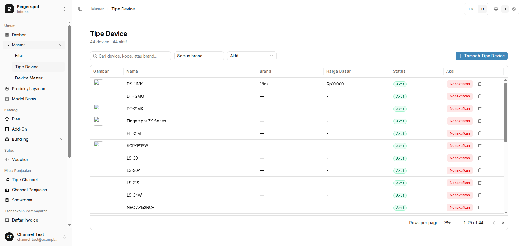Viewport: 526px width, 246px height.
Task: Open Channel Test user account menu
Action: click(x=36, y=237)
